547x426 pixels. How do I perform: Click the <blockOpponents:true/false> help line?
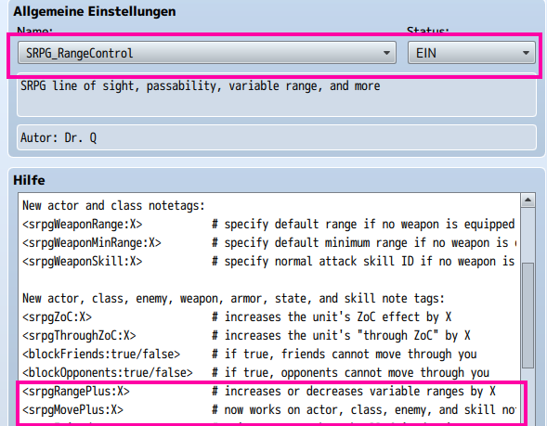255,373
